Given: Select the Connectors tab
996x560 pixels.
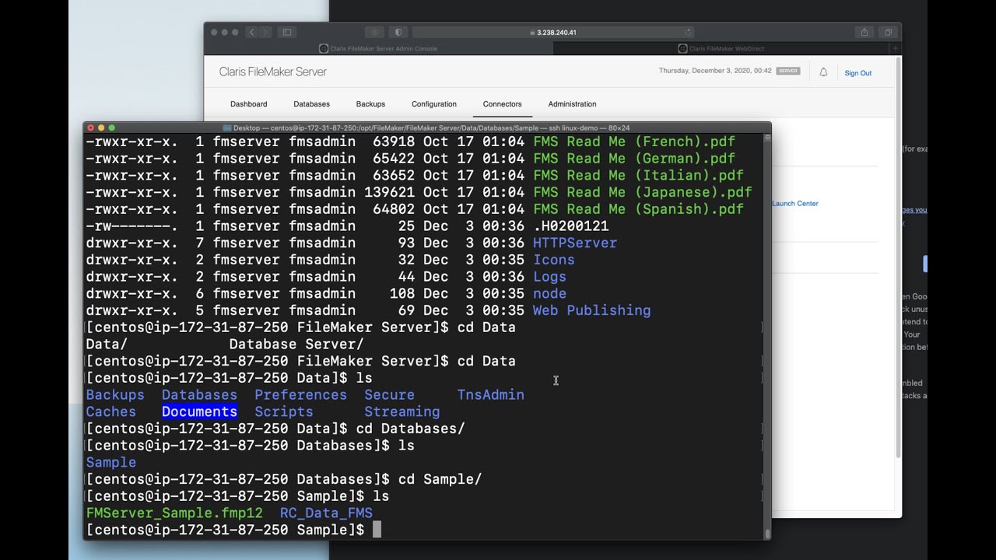Looking at the screenshot, I should pyautogui.click(x=502, y=104).
